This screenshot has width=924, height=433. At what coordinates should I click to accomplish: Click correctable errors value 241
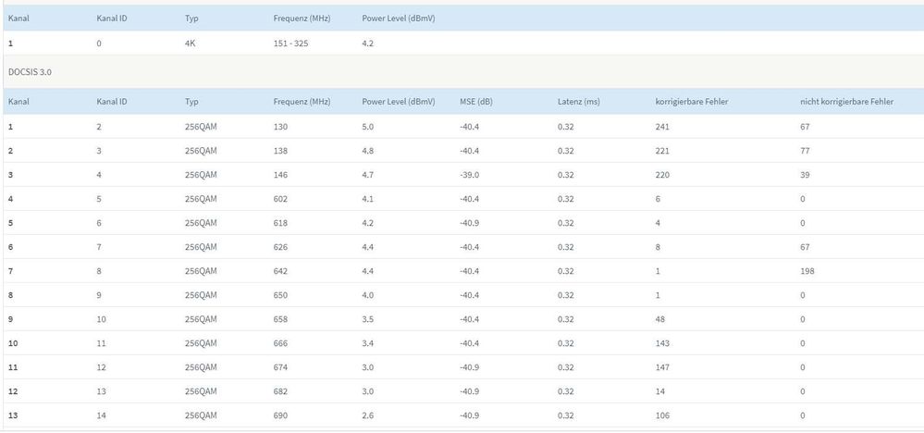coord(662,127)
